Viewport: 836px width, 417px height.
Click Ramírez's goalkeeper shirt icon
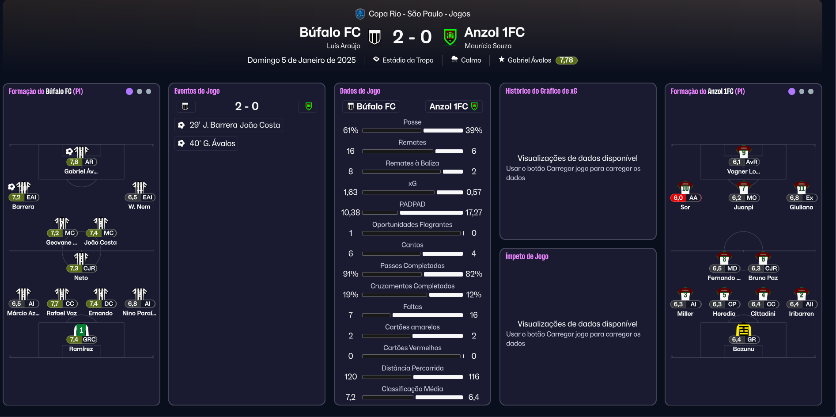coord(81,330)
